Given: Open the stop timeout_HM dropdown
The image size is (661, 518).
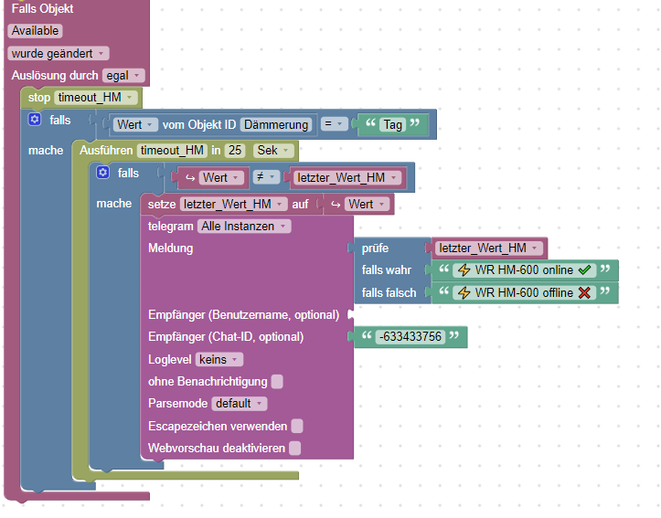Looking at the screenshot, I should 96,98.
